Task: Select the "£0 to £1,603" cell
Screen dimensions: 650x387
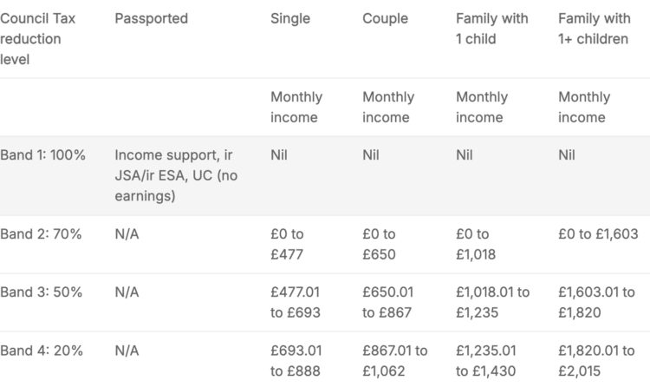Action: point(596,233)
